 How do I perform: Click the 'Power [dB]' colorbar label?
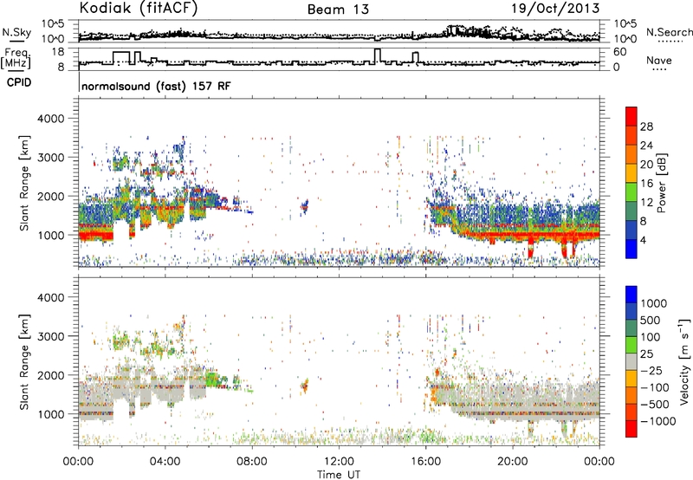point(662,183)
